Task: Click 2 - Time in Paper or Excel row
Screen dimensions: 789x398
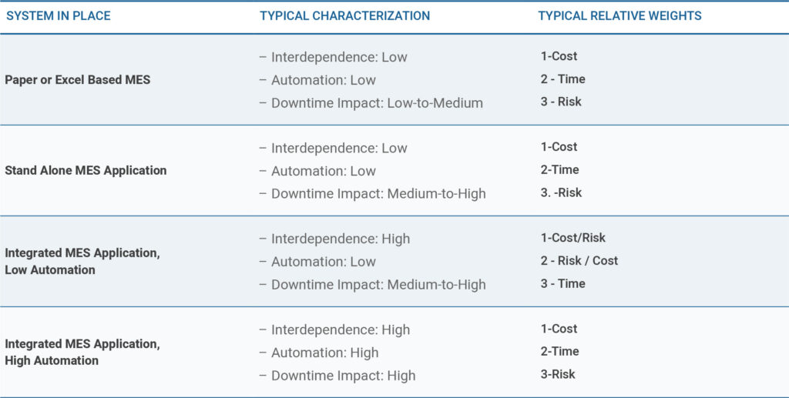Action: (562, 79)
